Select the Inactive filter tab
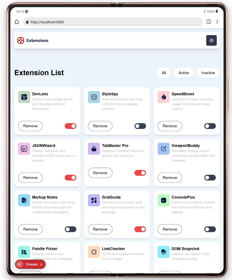232x280 pixels. 208,73
